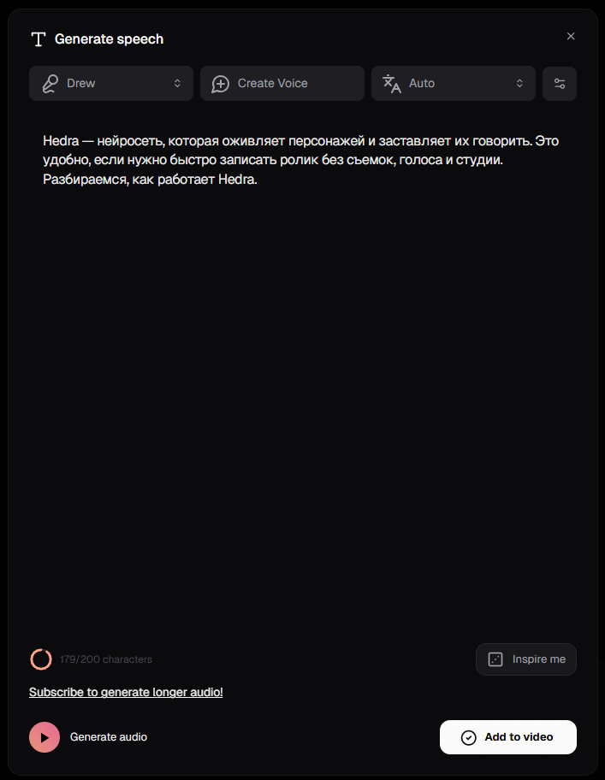Follow the Subscribe to generate longer audio link

[x=126, y=692]
